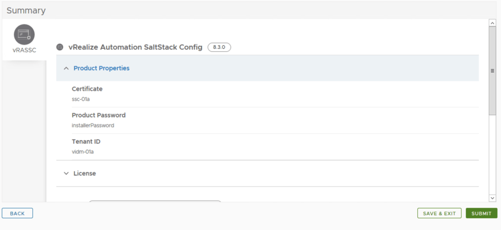Expand the License section chevron

tap(66, 173)
